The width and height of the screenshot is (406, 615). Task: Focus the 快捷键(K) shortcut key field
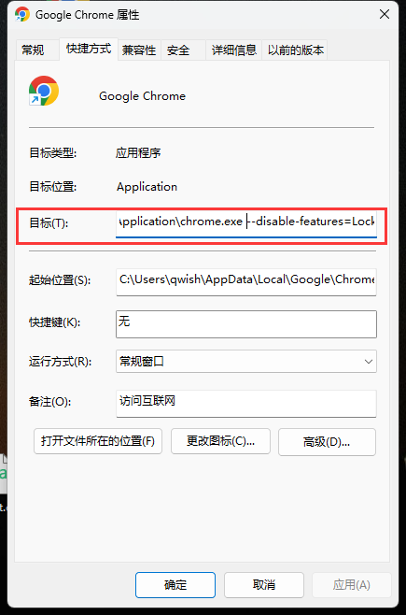246,324
